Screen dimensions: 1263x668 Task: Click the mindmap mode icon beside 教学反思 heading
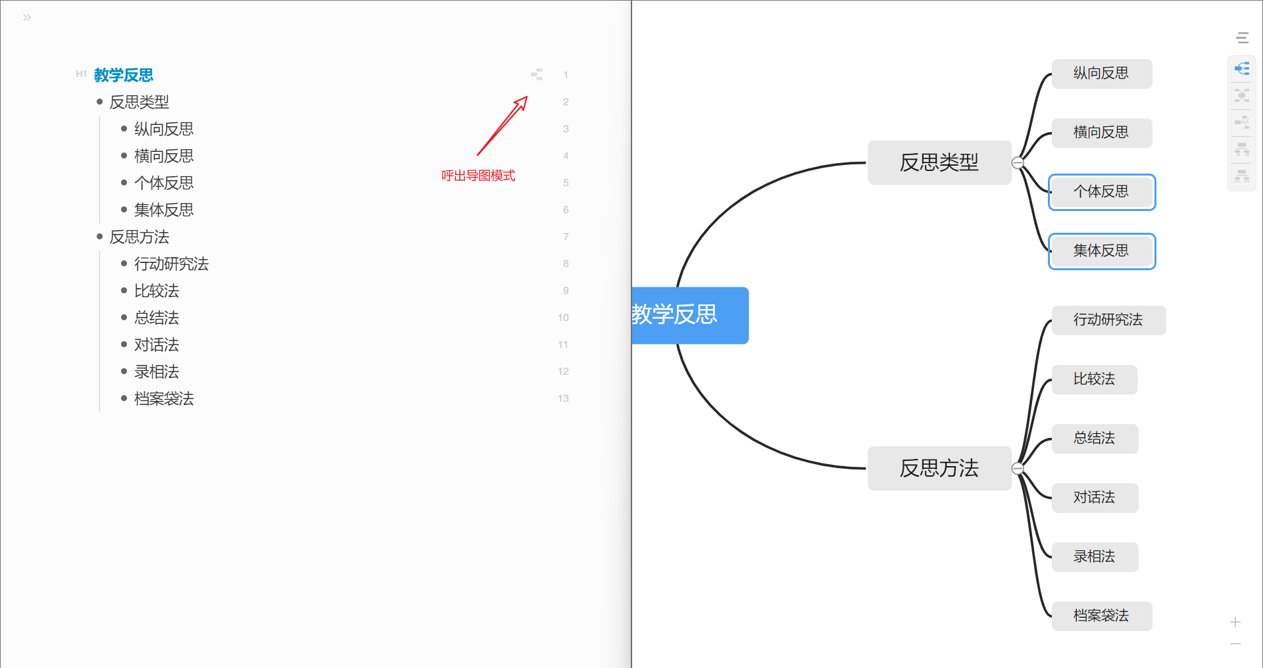537,74
